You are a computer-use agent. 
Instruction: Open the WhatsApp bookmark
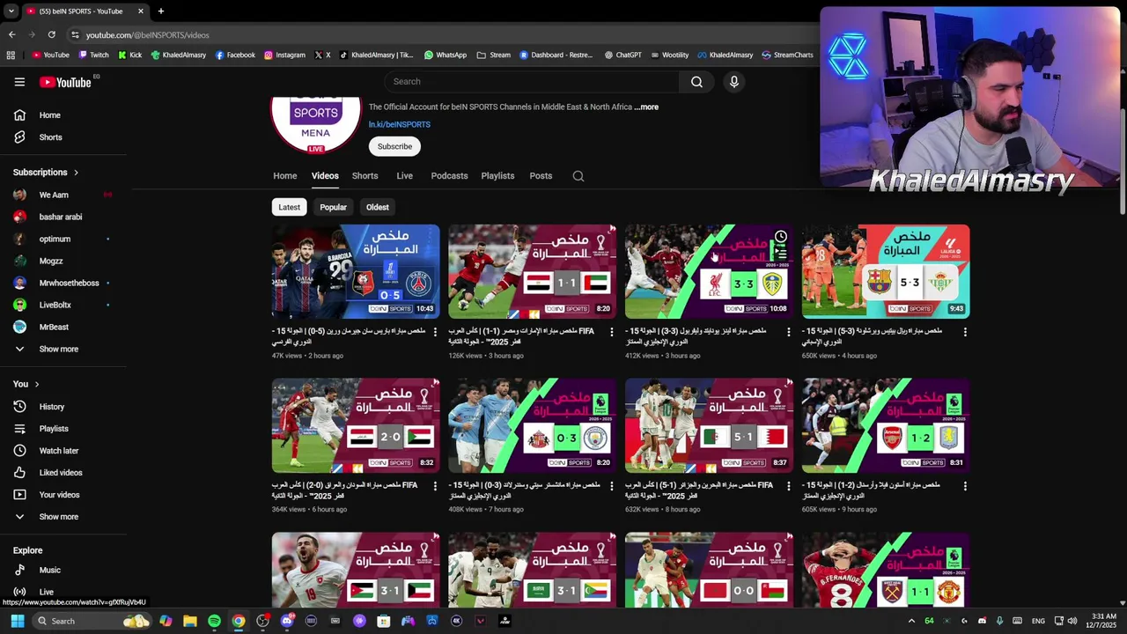(x=445, y=55)
